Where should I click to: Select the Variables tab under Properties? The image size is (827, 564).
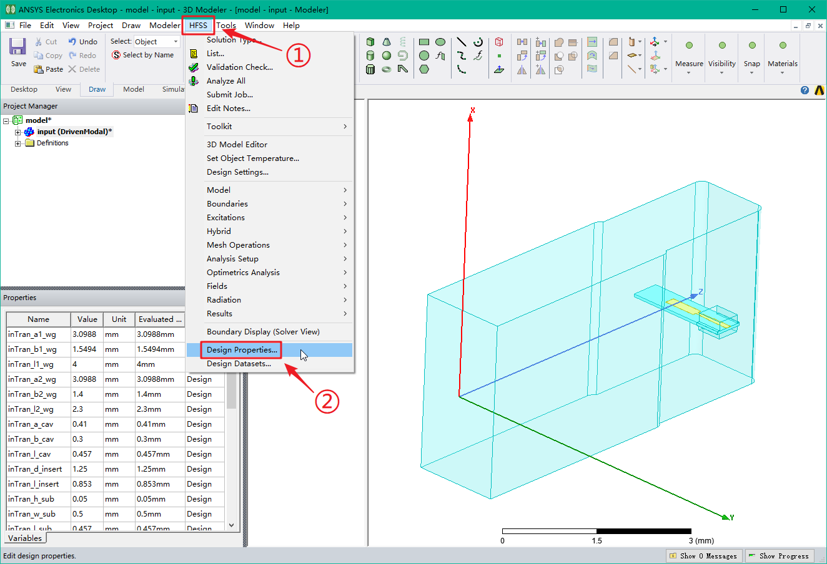pyautogui.click(x=25, y=538)
